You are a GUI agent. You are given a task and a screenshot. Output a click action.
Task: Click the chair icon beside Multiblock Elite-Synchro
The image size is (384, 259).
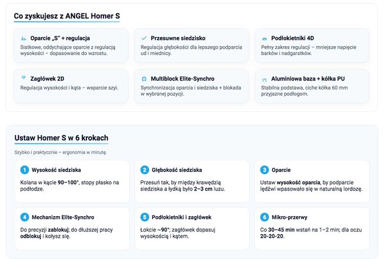(144, 79)
